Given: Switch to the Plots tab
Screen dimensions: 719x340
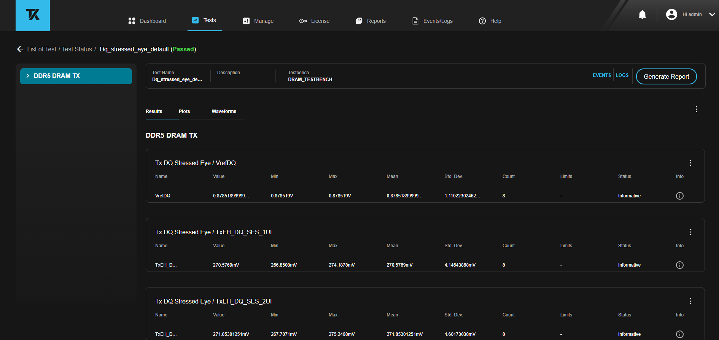Looking at the screenshot, I should pos(184,111).
